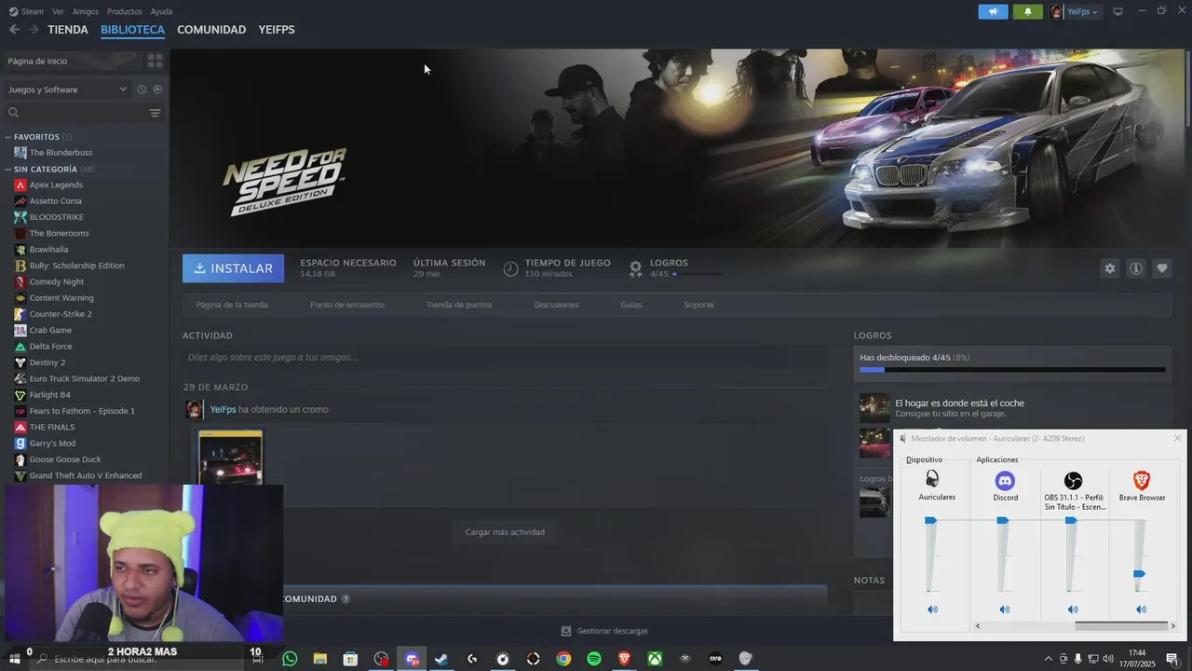This screenshot has width=1192, height=671.
Task: Open Punto de encuentro link
Action: [347, 305]
